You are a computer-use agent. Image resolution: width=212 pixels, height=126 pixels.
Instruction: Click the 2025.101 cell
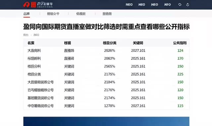(138, 82)
